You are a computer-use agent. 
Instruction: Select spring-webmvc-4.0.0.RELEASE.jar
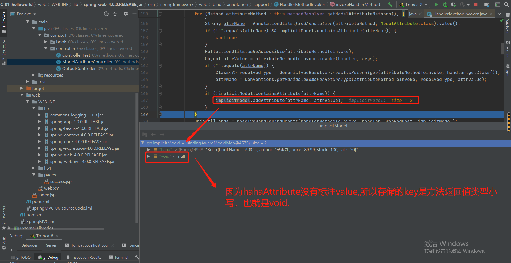[x=83, y=161]
